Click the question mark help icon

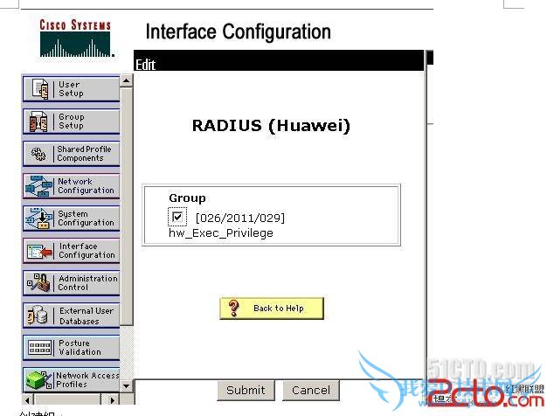click(x=233, y=309)
